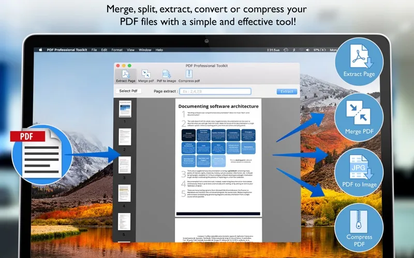414x258 pixels.
Task: Open the Edit menu
Action: [x=104, y=50]
